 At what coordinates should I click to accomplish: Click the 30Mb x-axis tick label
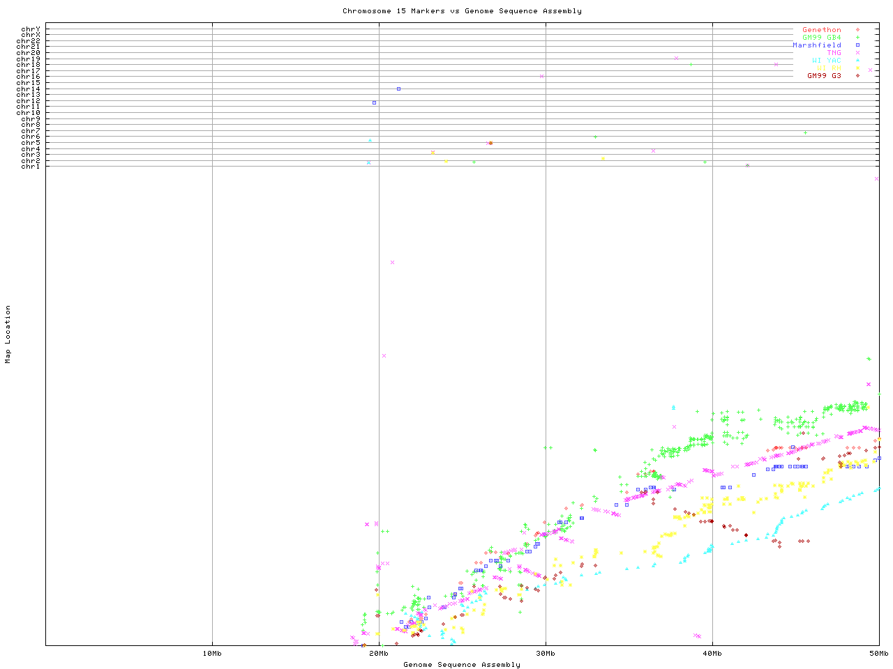(x=546, y=654)
